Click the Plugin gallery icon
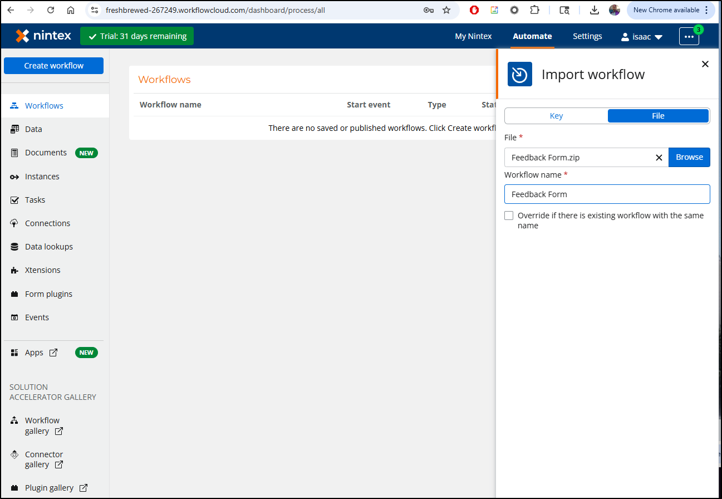This screenshot has height=499, width=722. (14, 488)
